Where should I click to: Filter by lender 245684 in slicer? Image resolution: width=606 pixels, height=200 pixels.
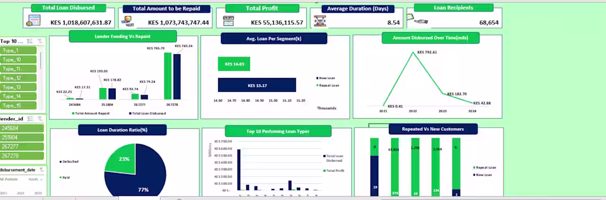[21, 129]
